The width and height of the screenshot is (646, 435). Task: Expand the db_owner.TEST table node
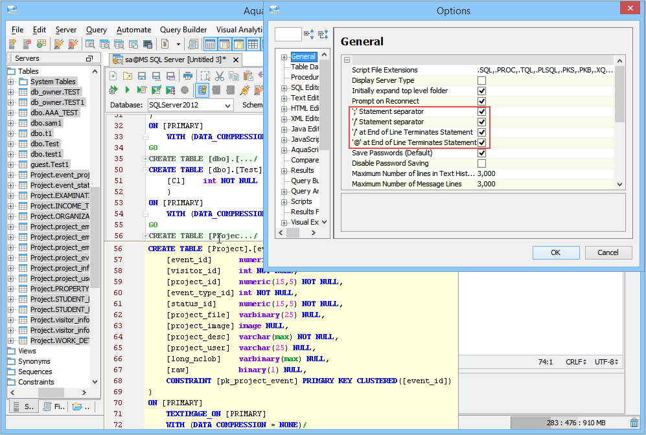(11, 92)
